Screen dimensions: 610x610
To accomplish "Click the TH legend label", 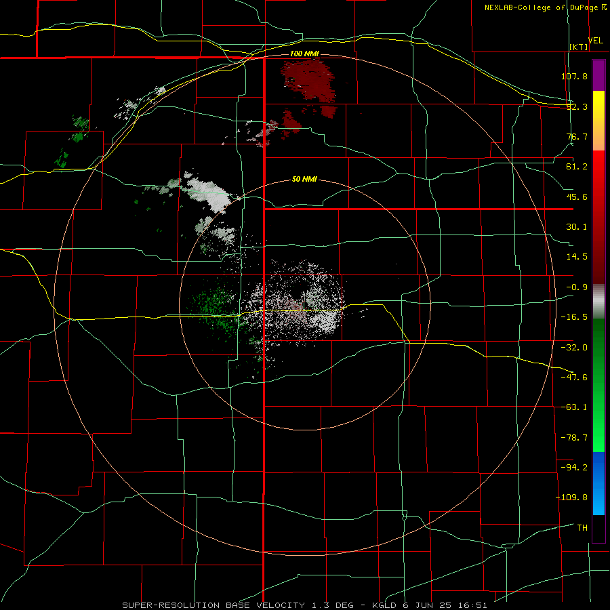I will (x=582, y=528).
